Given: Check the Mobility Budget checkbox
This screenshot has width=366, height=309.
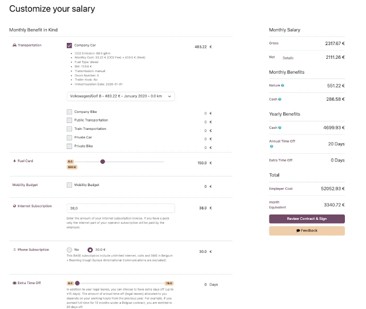Looking at the screenshot, I should pyautogui.click(x=69, y=185).
